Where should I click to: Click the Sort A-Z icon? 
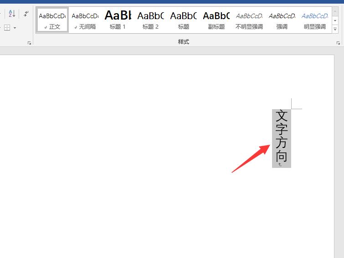(x=12, y=14)
